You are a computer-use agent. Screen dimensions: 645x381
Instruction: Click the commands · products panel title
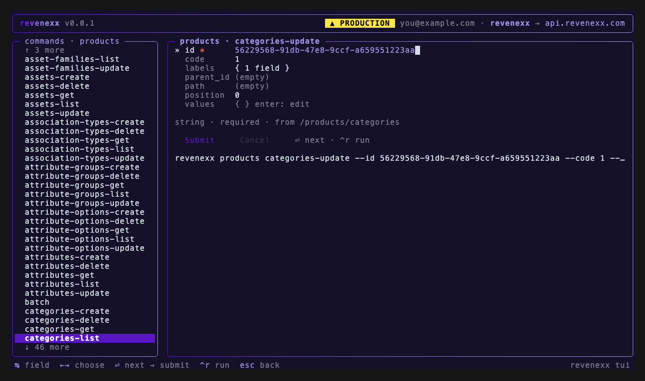pos(72,42)
